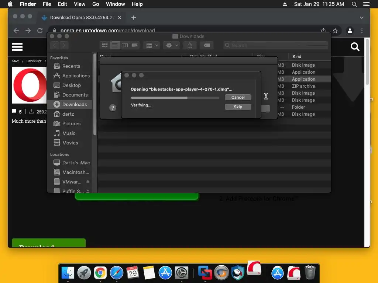Click Chrome forward arrow
Image resolution: width=378 pixels, height=283 pixels.
(28, 31)
